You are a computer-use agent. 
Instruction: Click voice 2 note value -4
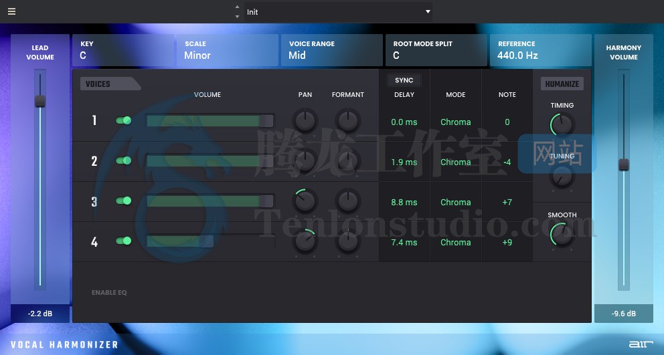click(507, 162)
